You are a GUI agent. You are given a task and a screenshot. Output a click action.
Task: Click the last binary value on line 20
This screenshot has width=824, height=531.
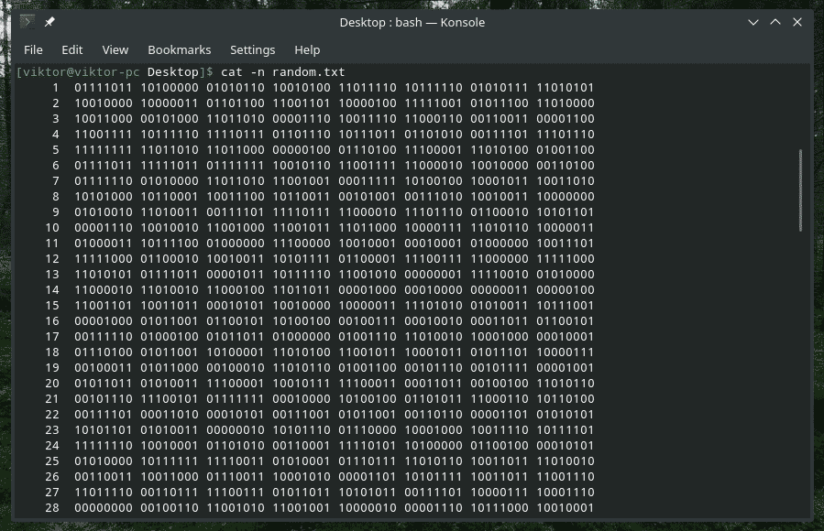[566, 384]
